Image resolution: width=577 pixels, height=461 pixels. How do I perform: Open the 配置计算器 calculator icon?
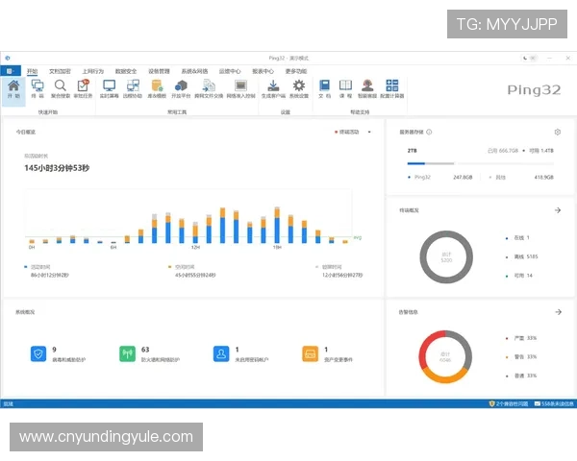[392, 88]
